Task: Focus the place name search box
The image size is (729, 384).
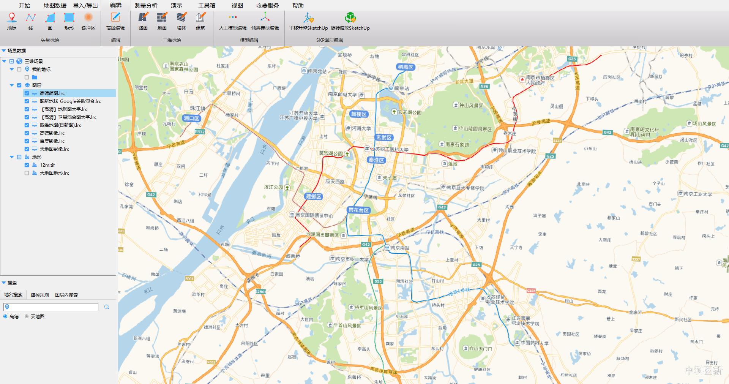Action: tap(51, 307)
